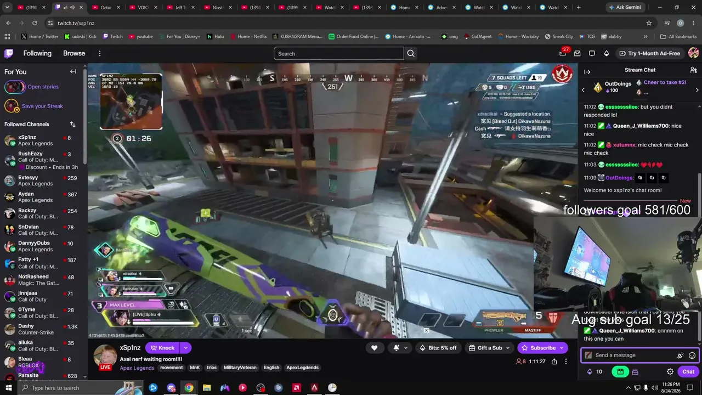Open the cheer bits icon in message box
Viewport: 702px width, 395px height.
point(681,356)
